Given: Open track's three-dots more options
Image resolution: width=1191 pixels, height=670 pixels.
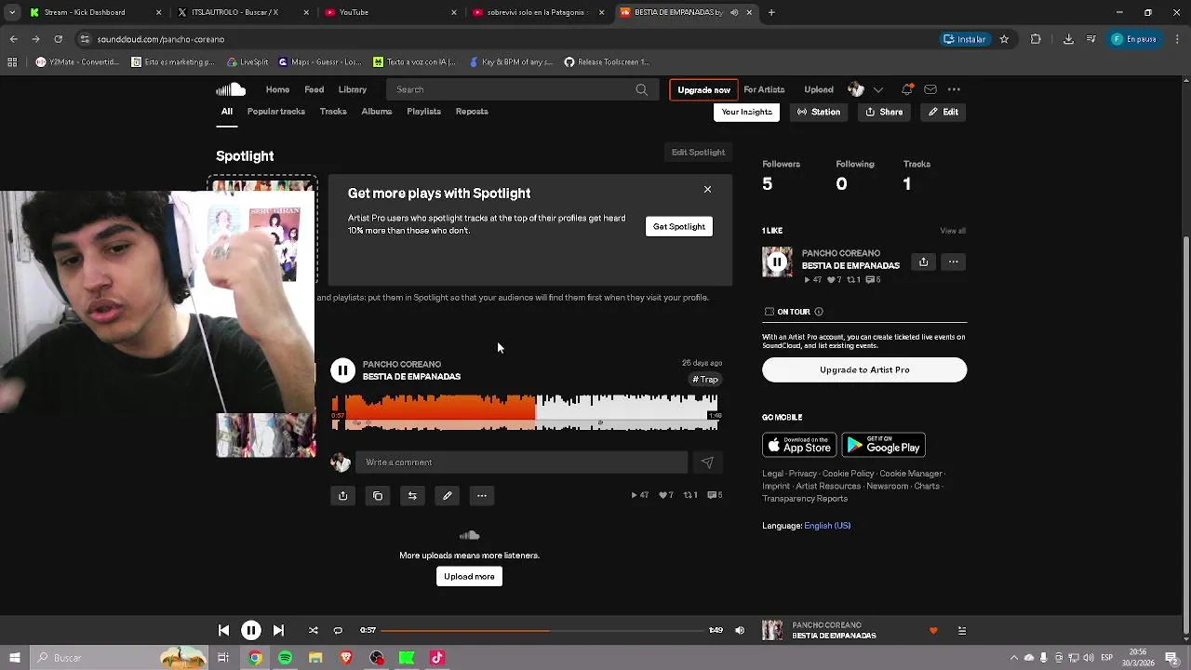Looking at the screenshot, I should pos(482,496).
